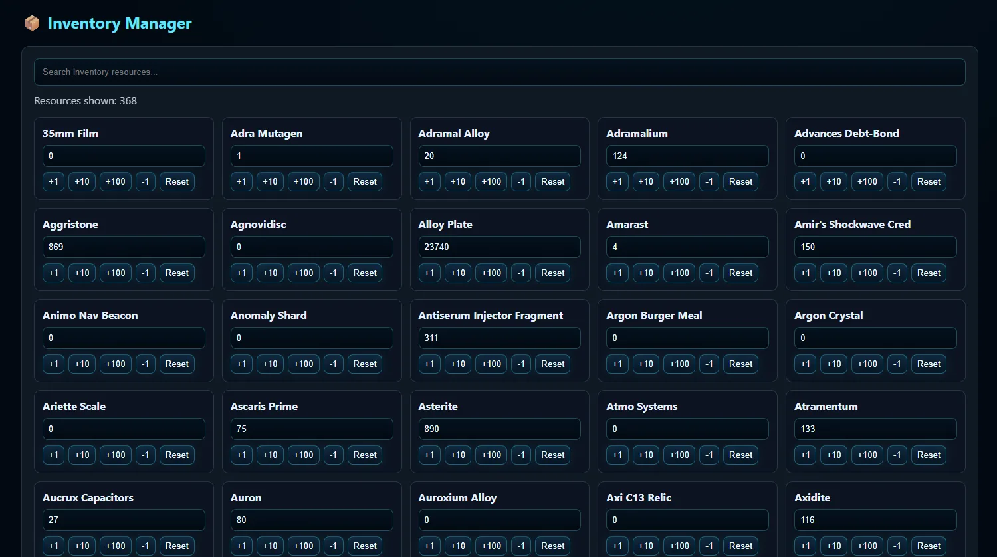Screen dimensions: 997x557
Task: Add 1 to Atramentum
Action: (805, 455)
